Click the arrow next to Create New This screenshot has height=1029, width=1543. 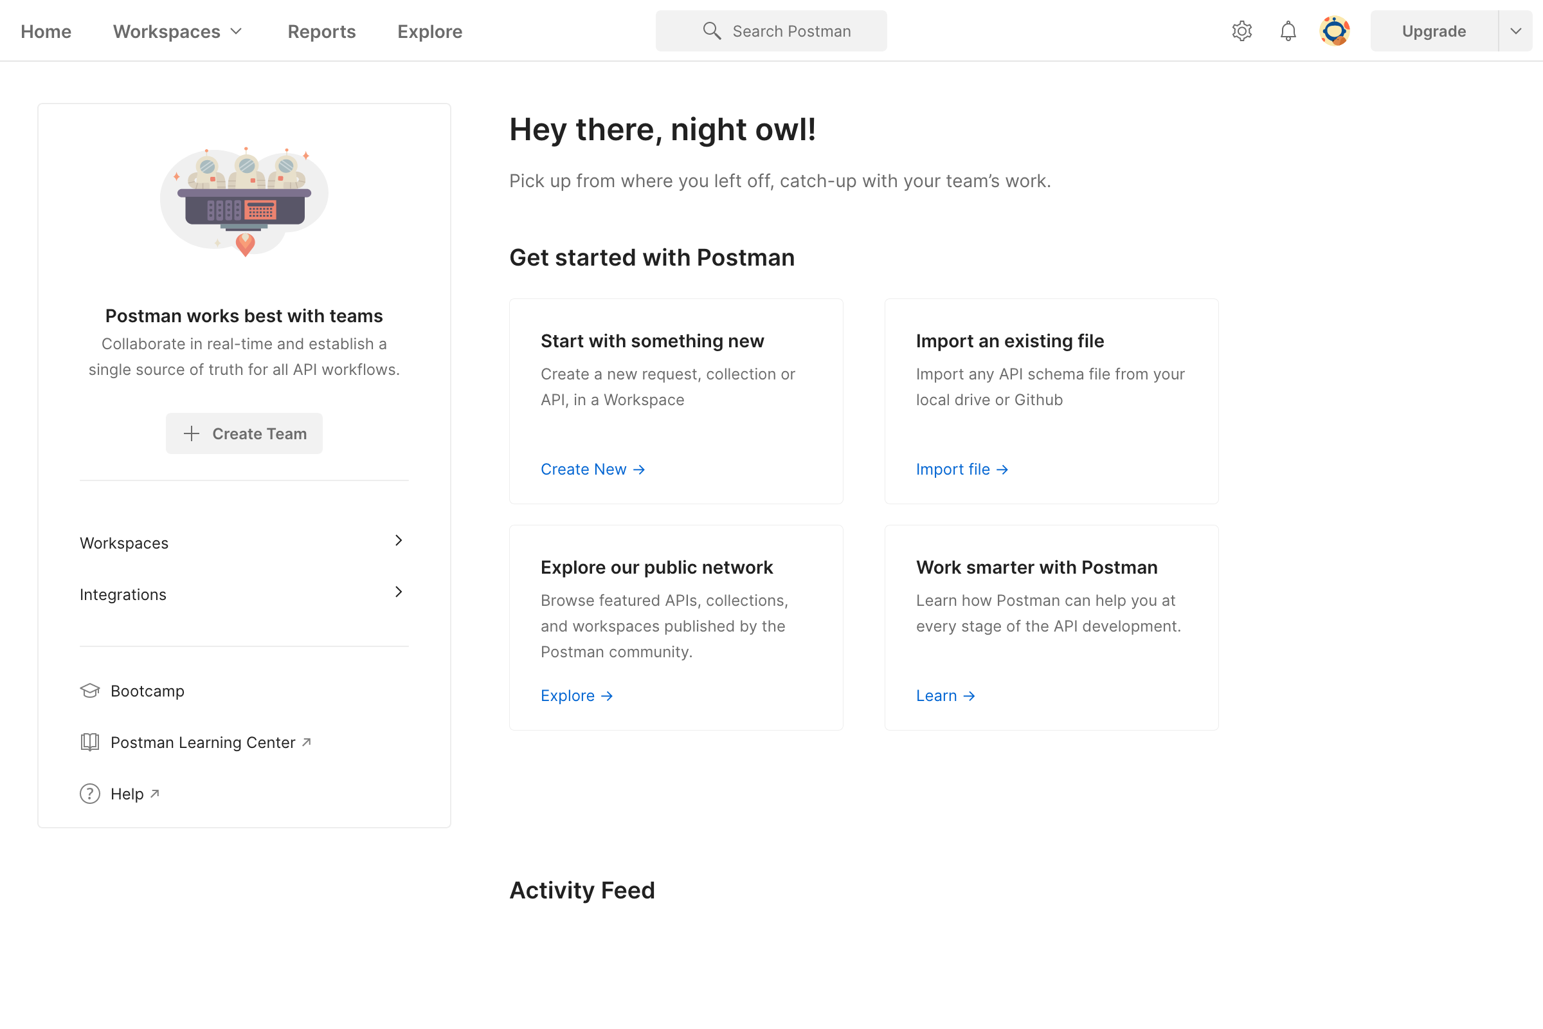click(x=639, y=470)
